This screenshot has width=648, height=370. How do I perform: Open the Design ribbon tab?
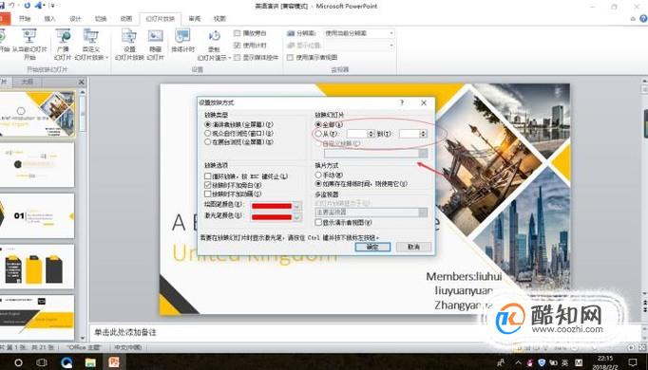click(x=76, y=19)
